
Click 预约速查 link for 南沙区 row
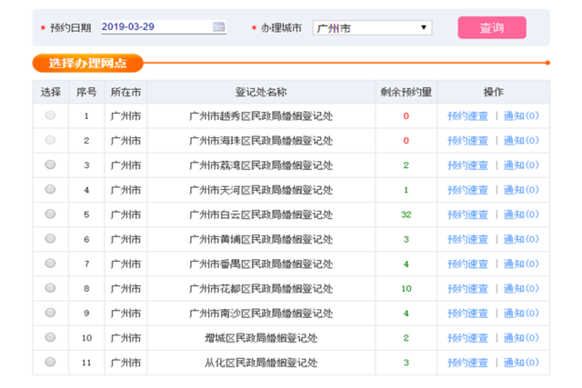coord(467,313)
